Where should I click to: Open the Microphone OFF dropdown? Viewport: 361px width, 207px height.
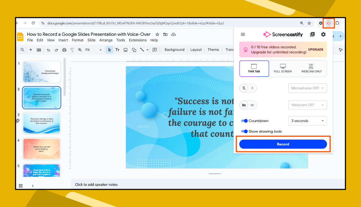pyautogui.click(x=307, y=88)
